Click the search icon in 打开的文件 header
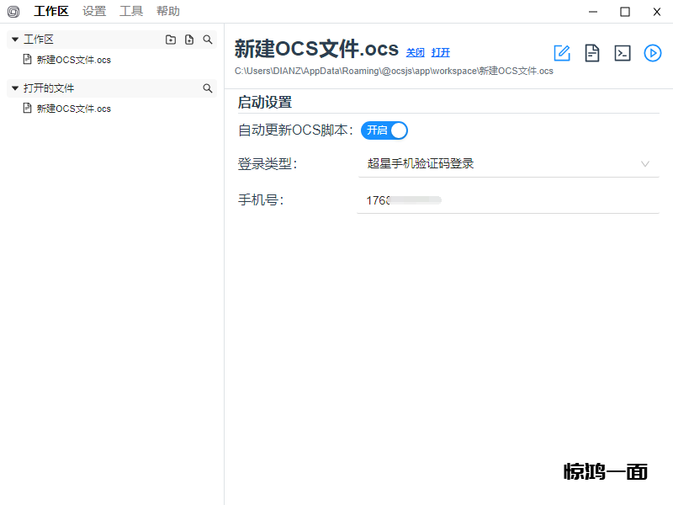 point(208,88)
